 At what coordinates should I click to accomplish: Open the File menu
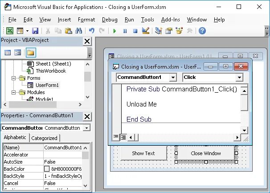(12, 20)
